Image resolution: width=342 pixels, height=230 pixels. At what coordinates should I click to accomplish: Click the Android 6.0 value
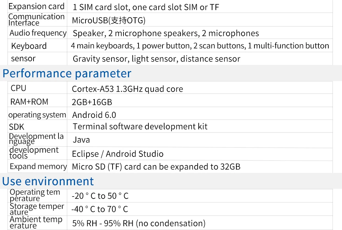pos(94,115)
